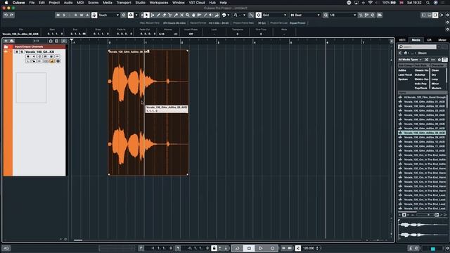This screenshot has height=253, width=450.
Task: Open the Beat grid type dropdown
Action: (x=305, y=15)
